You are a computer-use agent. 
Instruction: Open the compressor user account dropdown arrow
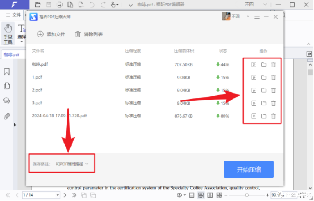[248, 16]
